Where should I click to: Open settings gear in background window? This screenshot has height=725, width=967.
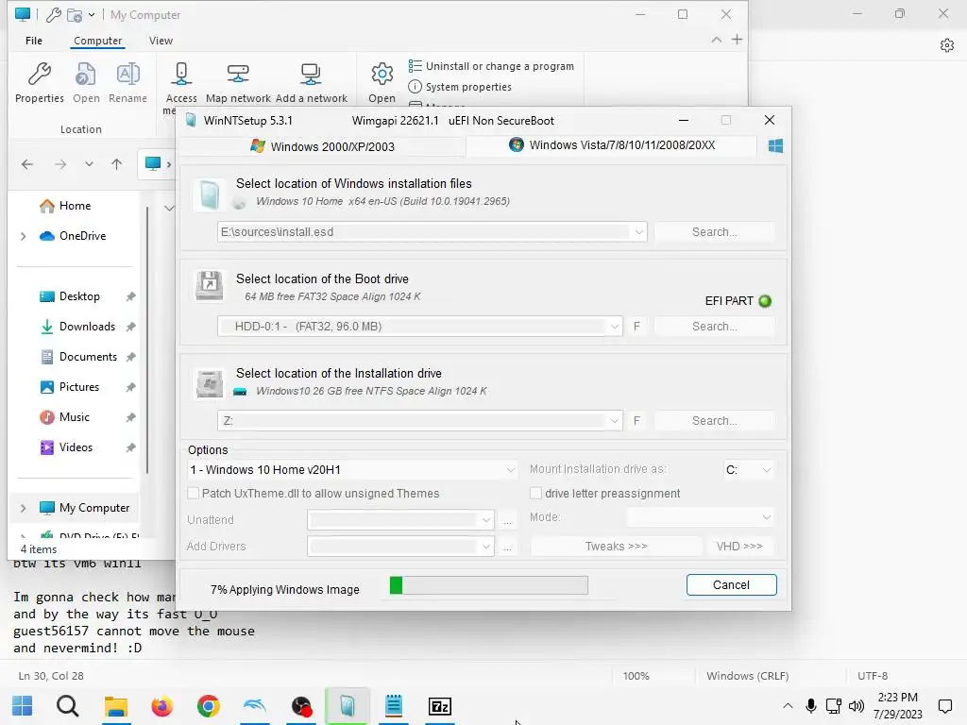(947, 45)
